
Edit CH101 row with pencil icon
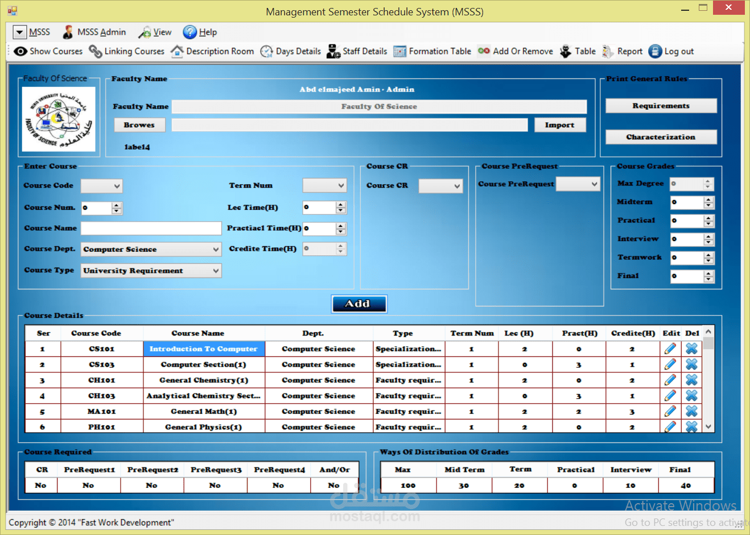click(x=670, y=380)
